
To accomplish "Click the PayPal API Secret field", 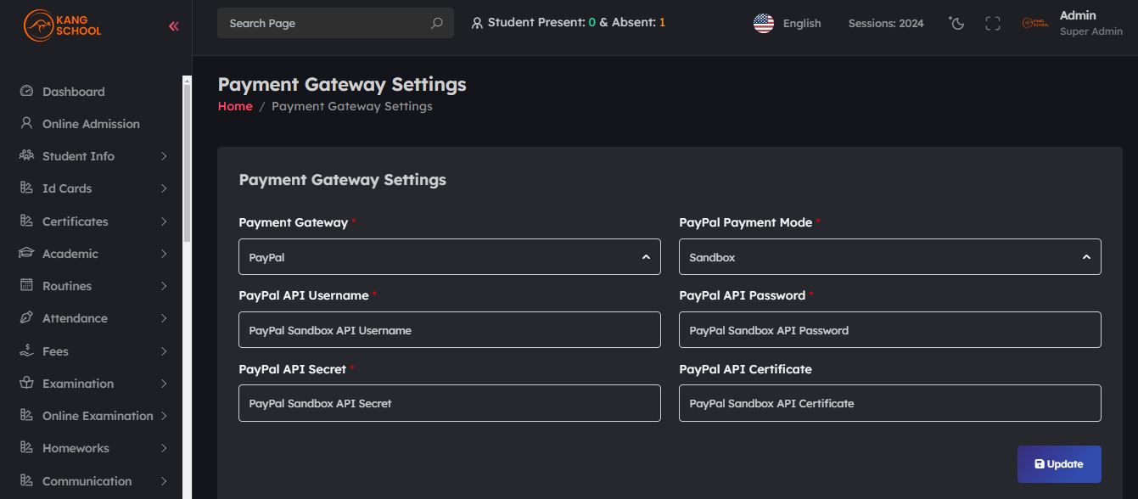I will click(x=450, y=403).
